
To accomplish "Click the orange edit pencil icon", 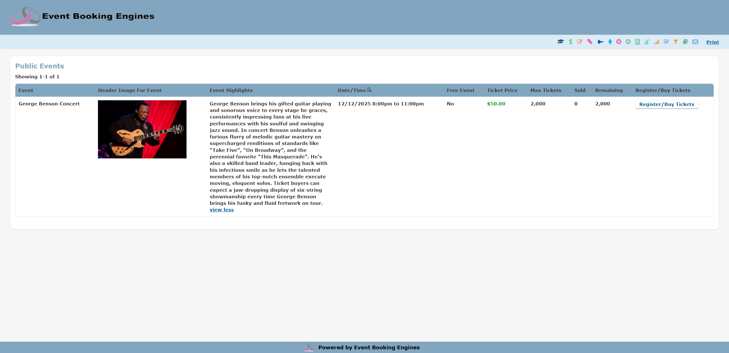I will point(579,42).
